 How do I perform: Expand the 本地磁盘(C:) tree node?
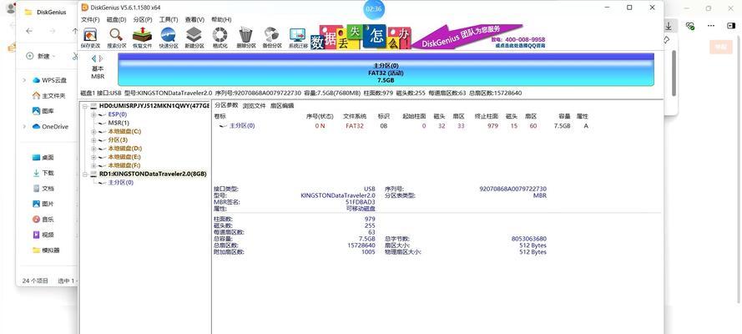(x=93, y=132)
